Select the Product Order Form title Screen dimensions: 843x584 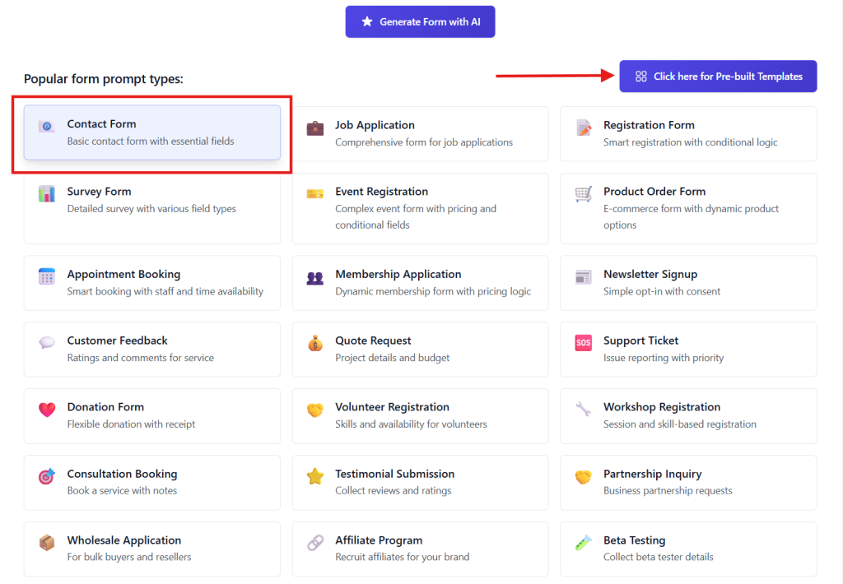(654, 192)
